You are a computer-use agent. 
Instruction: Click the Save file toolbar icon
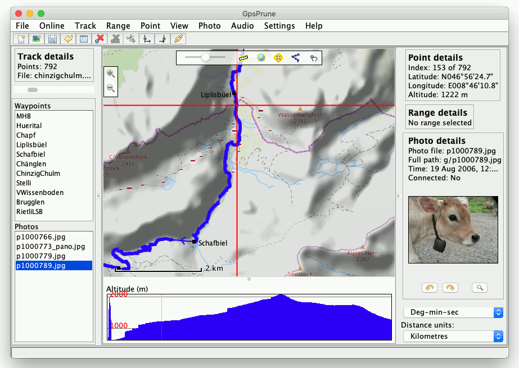coord(52,39)
